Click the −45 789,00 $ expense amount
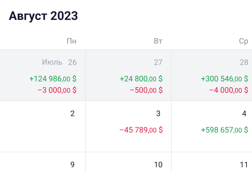This screenshot has height=172, width=252. (141, 130)
